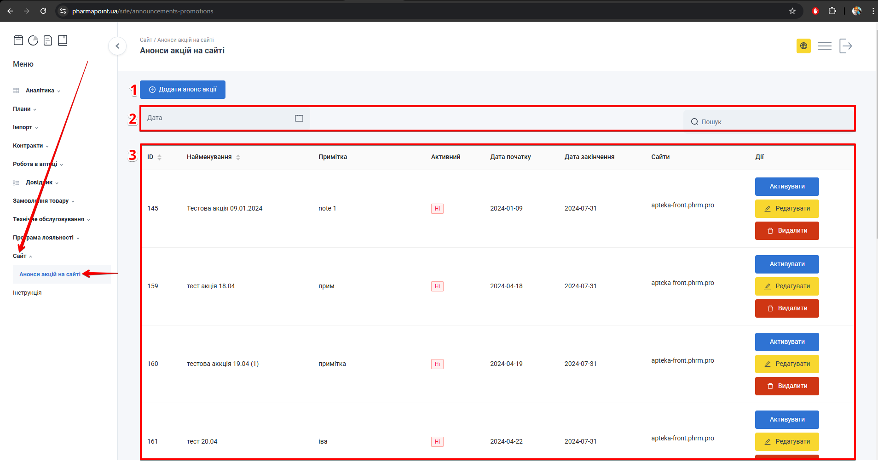Click the document icon in sidebar header
This screenshot has width=878, height=462.
pyautogui.click(x=48, y=40)
